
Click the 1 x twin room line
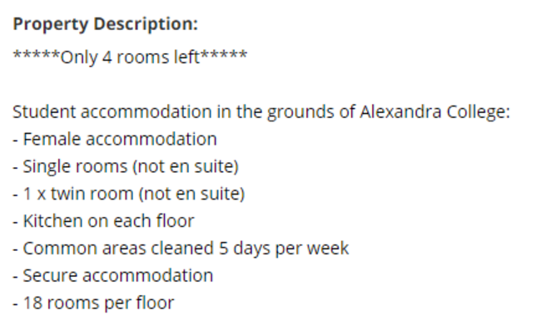[129, 194]
